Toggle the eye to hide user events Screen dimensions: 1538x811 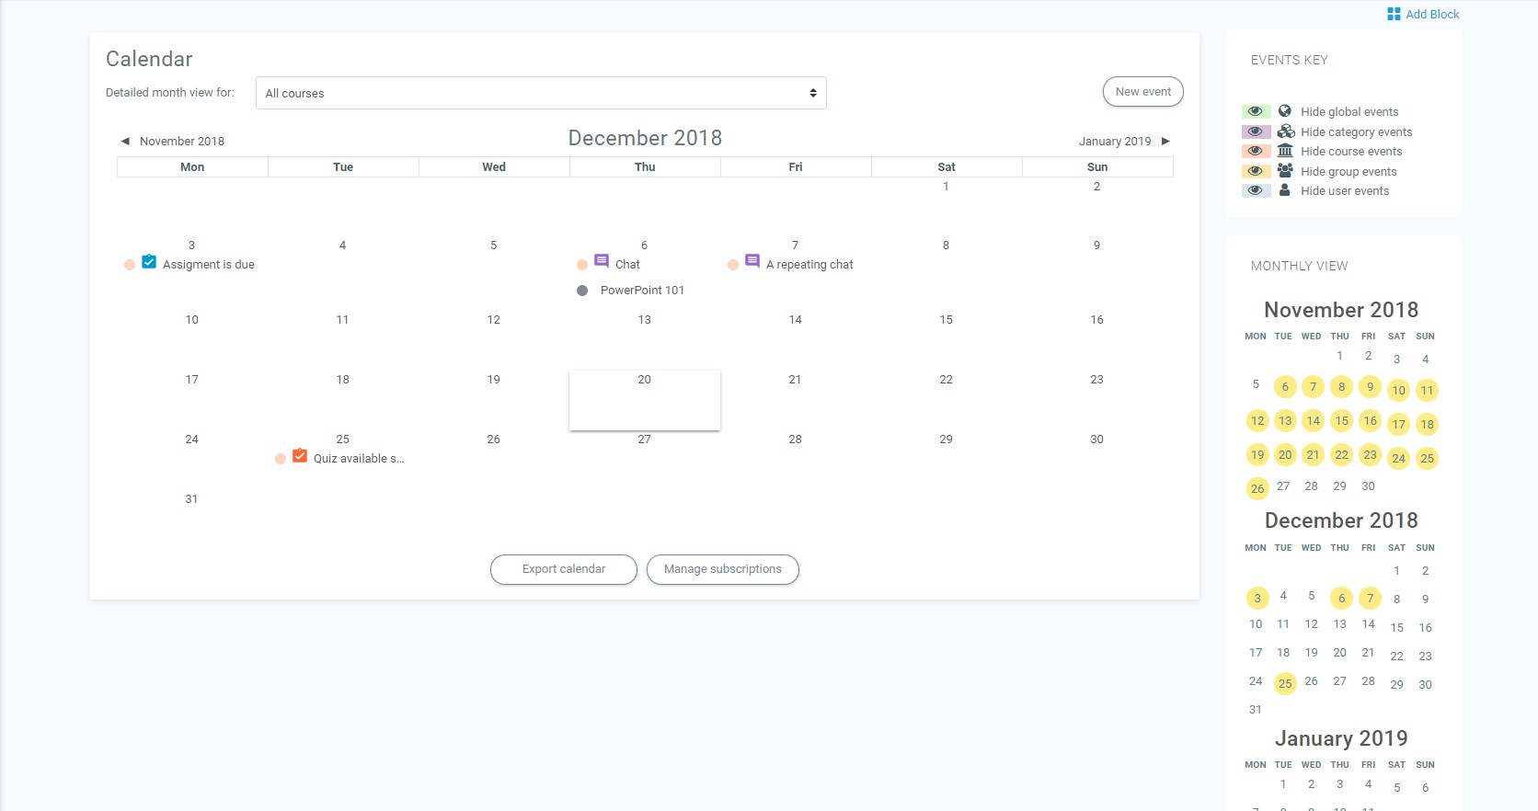tap(1256, 191)
